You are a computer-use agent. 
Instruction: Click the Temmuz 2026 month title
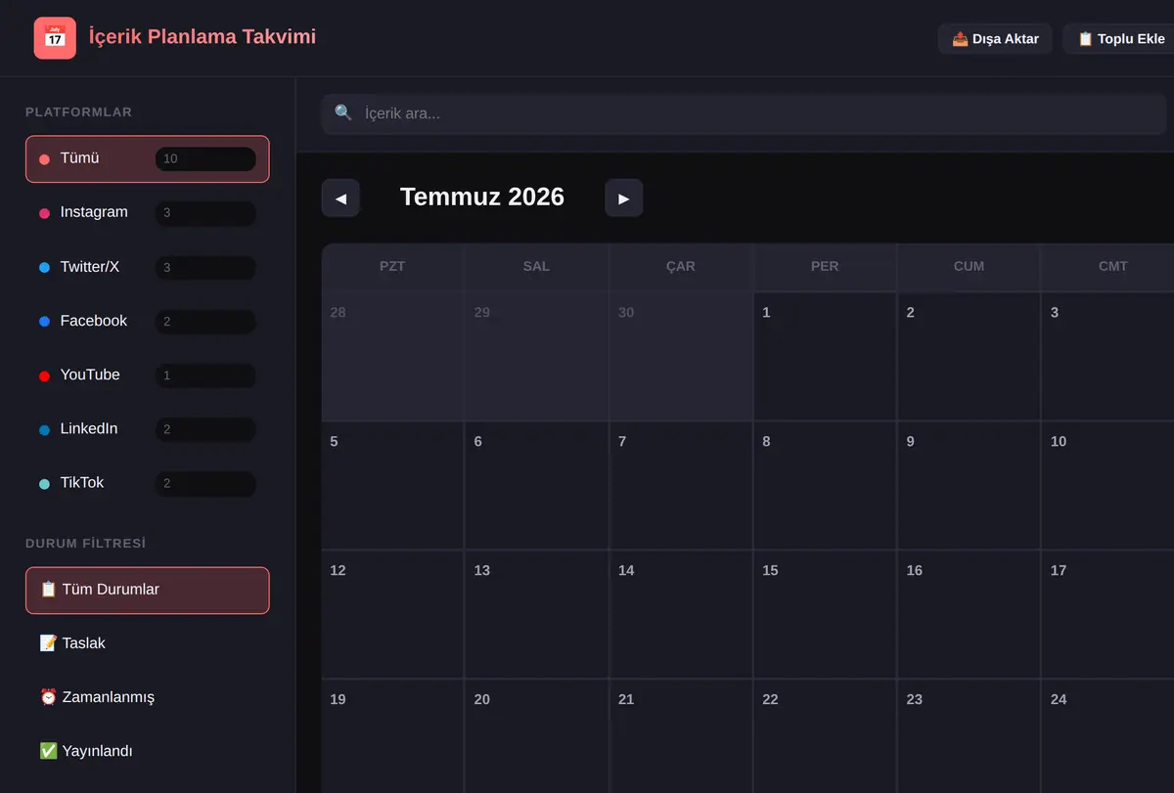tap(482, 197)
